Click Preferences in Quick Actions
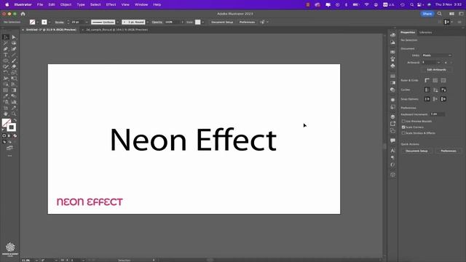This screenshot has width=466, height=262. tap(449, 151)
